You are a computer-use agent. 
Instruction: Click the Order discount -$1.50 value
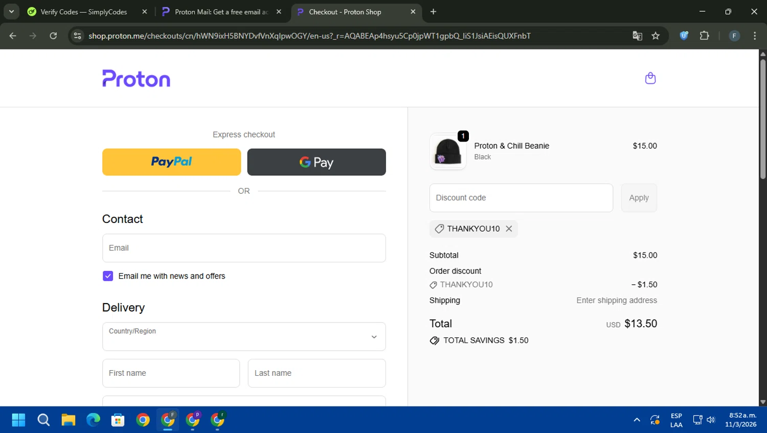pos(644,285)
